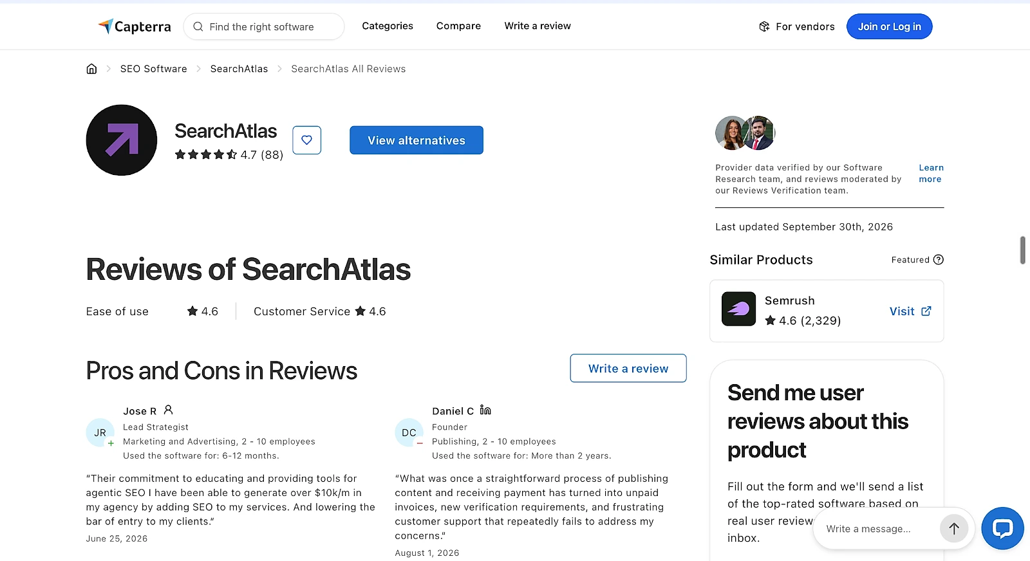Visit the Semrush product page
Image resolution: width=1030 pixels, height=561 pixels.
(x=910, y=311)
